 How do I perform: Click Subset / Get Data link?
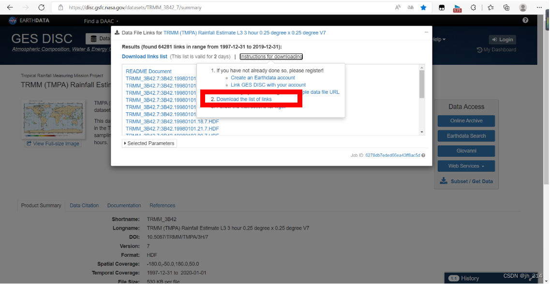click(466, 181)
